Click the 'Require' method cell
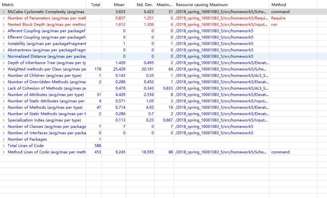 coord(278,18)
